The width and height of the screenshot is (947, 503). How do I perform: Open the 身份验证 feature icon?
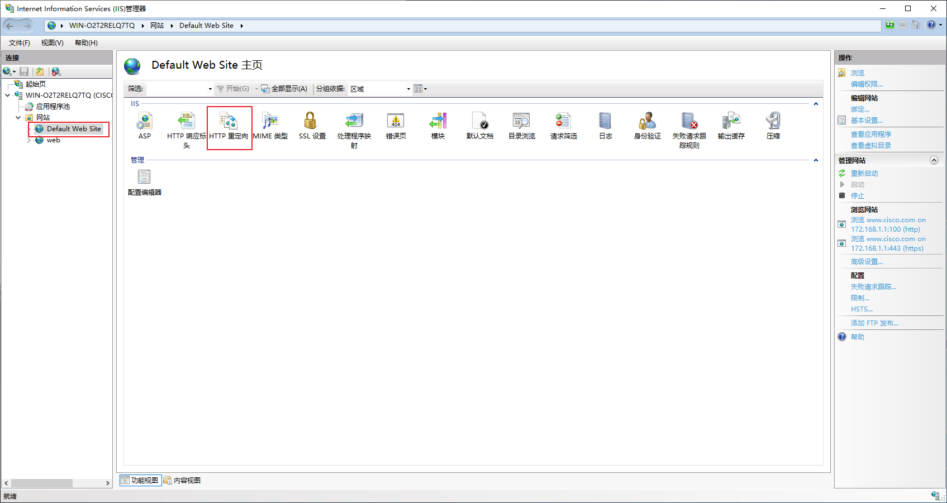[x=647, y=121]
